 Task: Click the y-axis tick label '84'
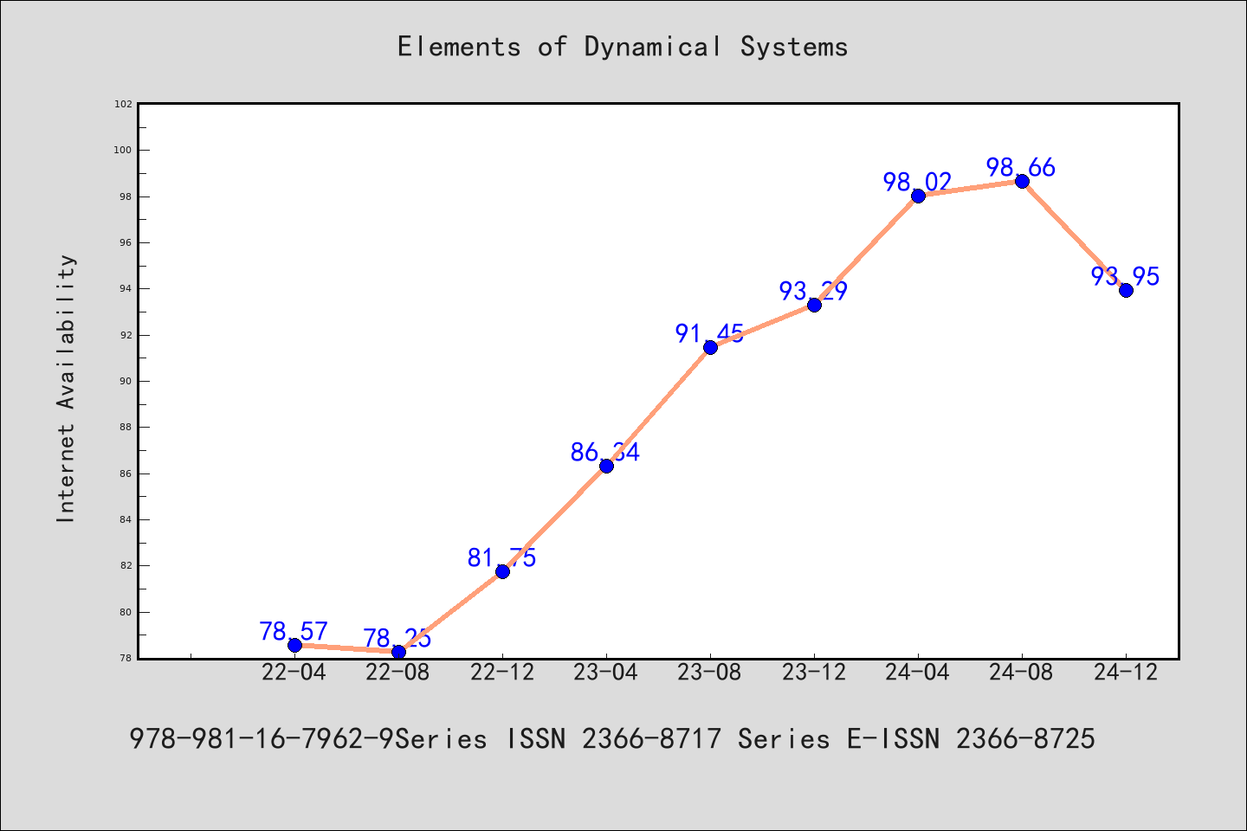point(126,519)
